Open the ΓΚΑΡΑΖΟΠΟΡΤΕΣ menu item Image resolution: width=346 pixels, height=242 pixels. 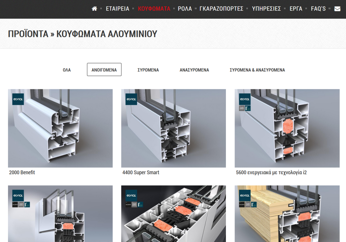221,9
